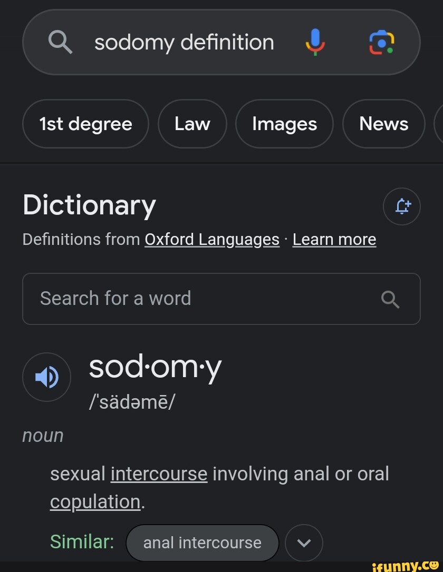Select the '1st degree' filter chip
The width and height of the screenshot is (443, 572).
click(85, 124)
